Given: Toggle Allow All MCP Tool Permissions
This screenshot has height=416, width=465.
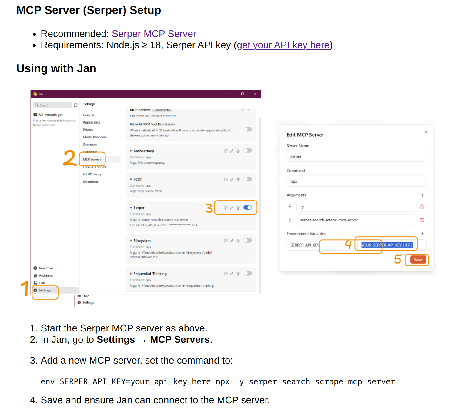Looking at the screenshot, I should click(248, 129).
